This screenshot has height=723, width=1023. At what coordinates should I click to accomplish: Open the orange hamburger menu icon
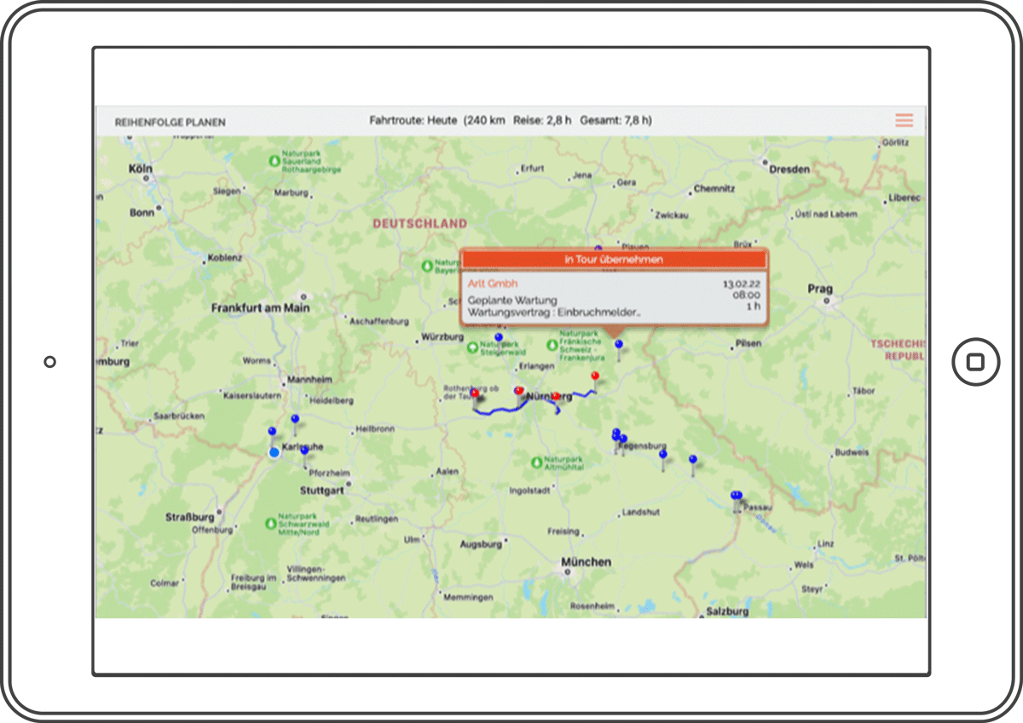(x=905, y=120)
